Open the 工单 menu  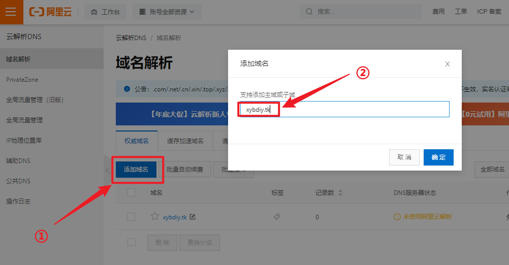[461, 12]
